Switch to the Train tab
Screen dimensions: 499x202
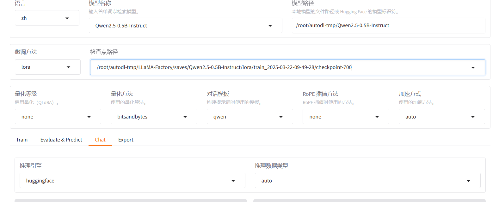coord(22,140)
